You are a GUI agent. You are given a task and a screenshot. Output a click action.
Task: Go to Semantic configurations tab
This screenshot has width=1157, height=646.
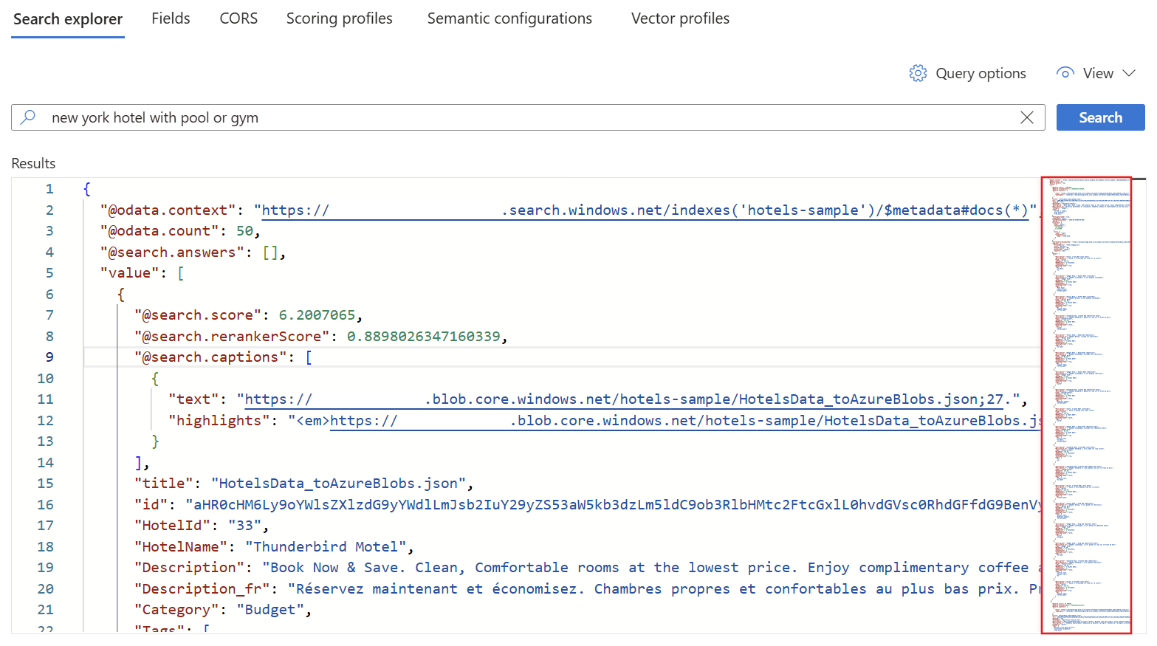tap(509, 18)
